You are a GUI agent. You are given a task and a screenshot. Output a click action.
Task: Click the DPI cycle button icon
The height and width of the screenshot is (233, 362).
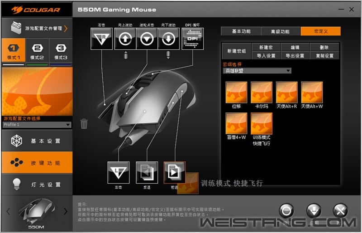193,39
